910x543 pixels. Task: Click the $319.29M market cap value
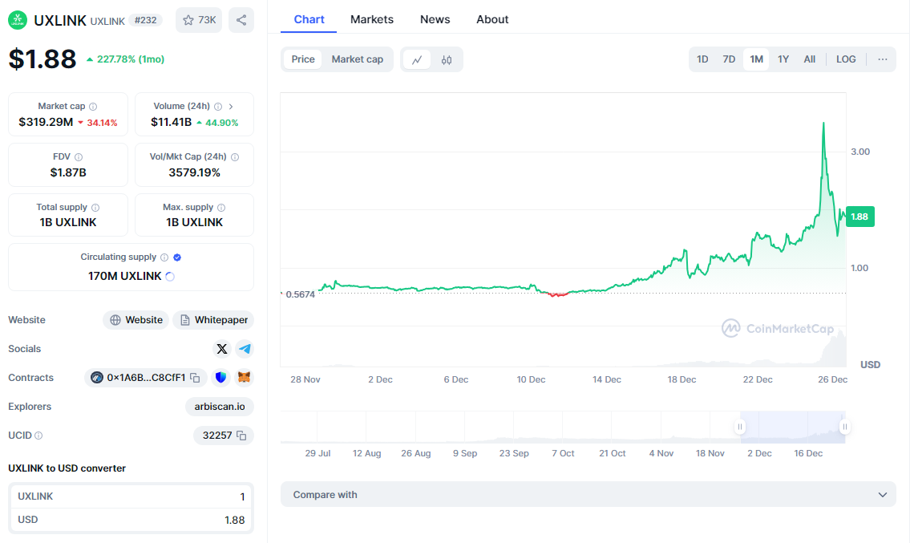pyautogui.click(x=46, y=123)
